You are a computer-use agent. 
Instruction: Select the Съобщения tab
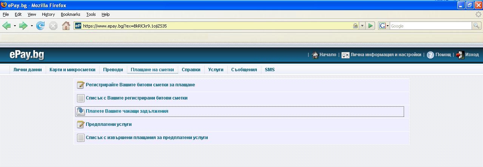point(244,70)
